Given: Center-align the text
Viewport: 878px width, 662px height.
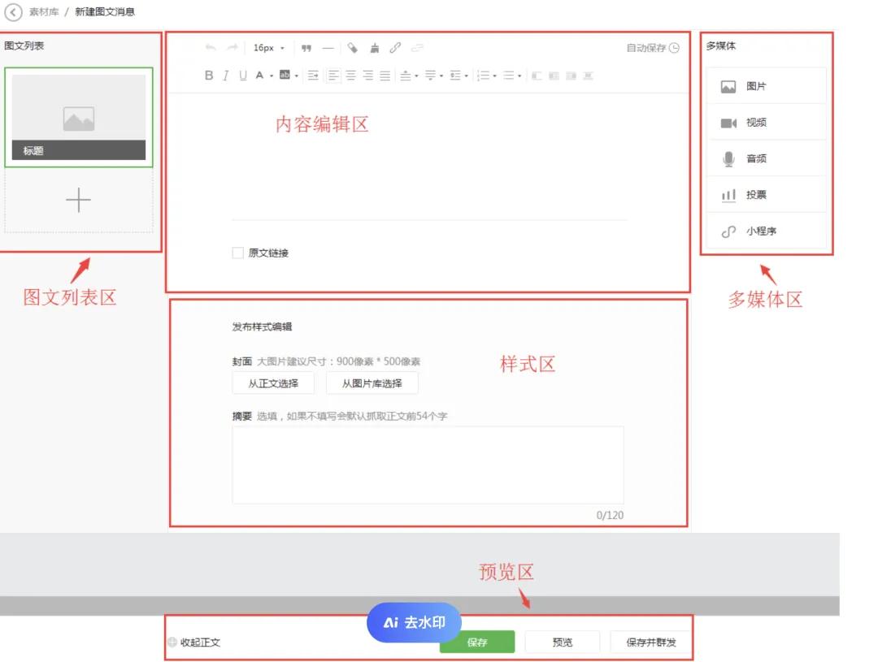Looking at the screenshot, I should pyautogui.click(x=351, y=76).
